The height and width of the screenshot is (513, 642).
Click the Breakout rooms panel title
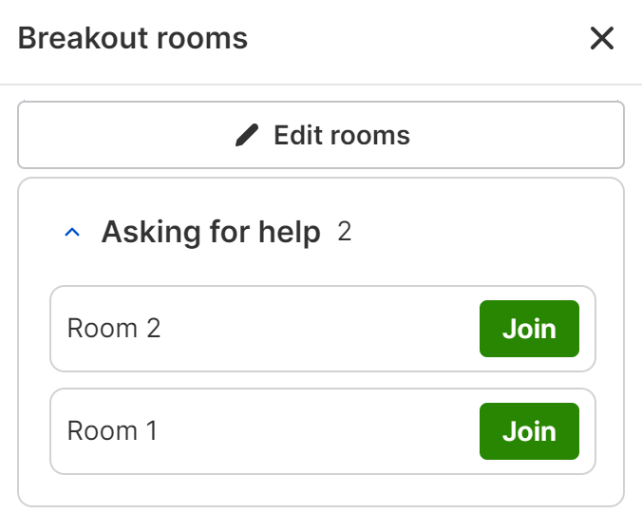point(133,39)
